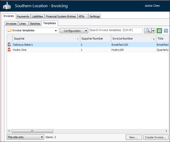Focus the Search Invoice templates field
170x142 pixels.
[116, 31]
